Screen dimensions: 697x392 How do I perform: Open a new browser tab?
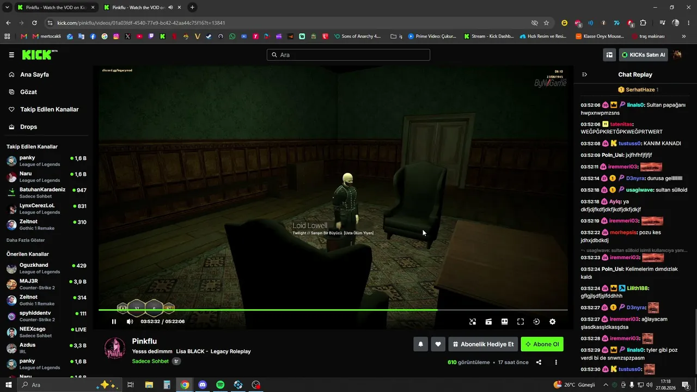pos(192,8)
